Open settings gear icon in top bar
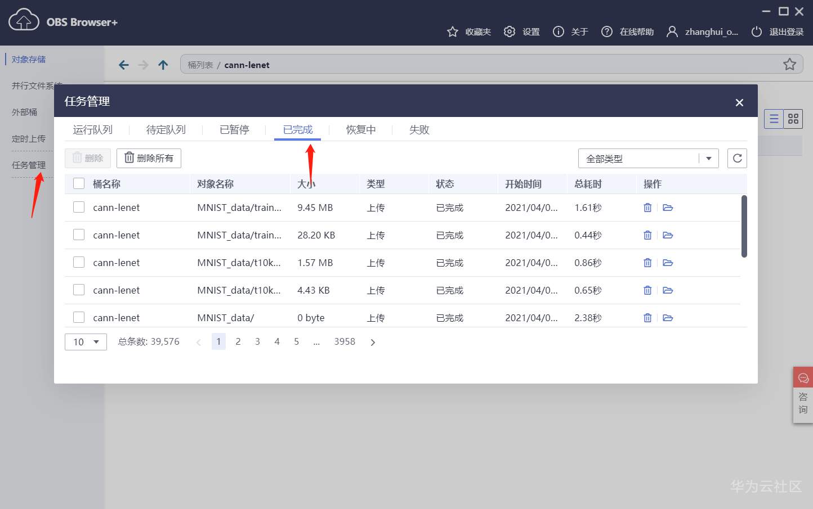 click(510, 31)
